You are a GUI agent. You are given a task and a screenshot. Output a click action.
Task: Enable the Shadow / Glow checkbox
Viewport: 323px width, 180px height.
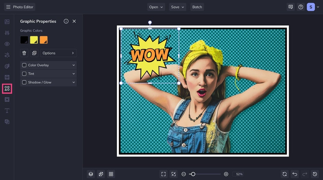pyautogui.click(x=24, y=82)
